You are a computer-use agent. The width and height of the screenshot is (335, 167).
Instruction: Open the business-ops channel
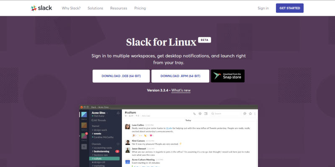99,155
